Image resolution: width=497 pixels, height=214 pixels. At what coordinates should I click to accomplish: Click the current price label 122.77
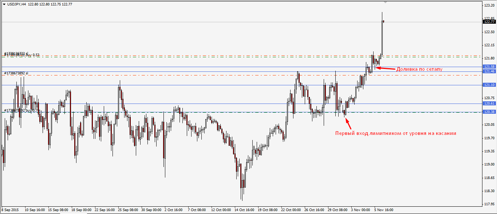pos(489,22)
